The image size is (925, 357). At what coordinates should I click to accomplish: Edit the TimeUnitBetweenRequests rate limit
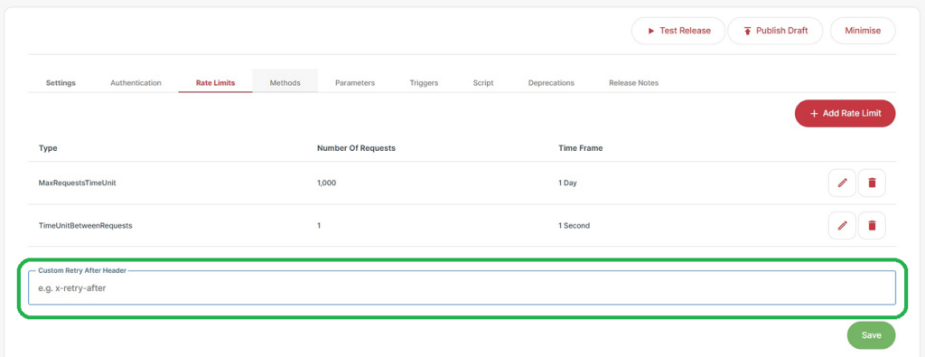click(x=842, y=225)
